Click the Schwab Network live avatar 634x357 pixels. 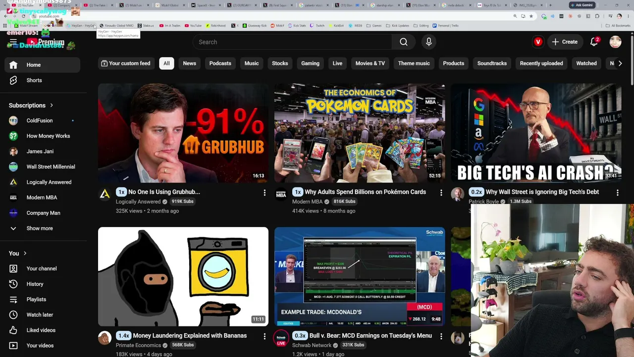pos(281,338)
